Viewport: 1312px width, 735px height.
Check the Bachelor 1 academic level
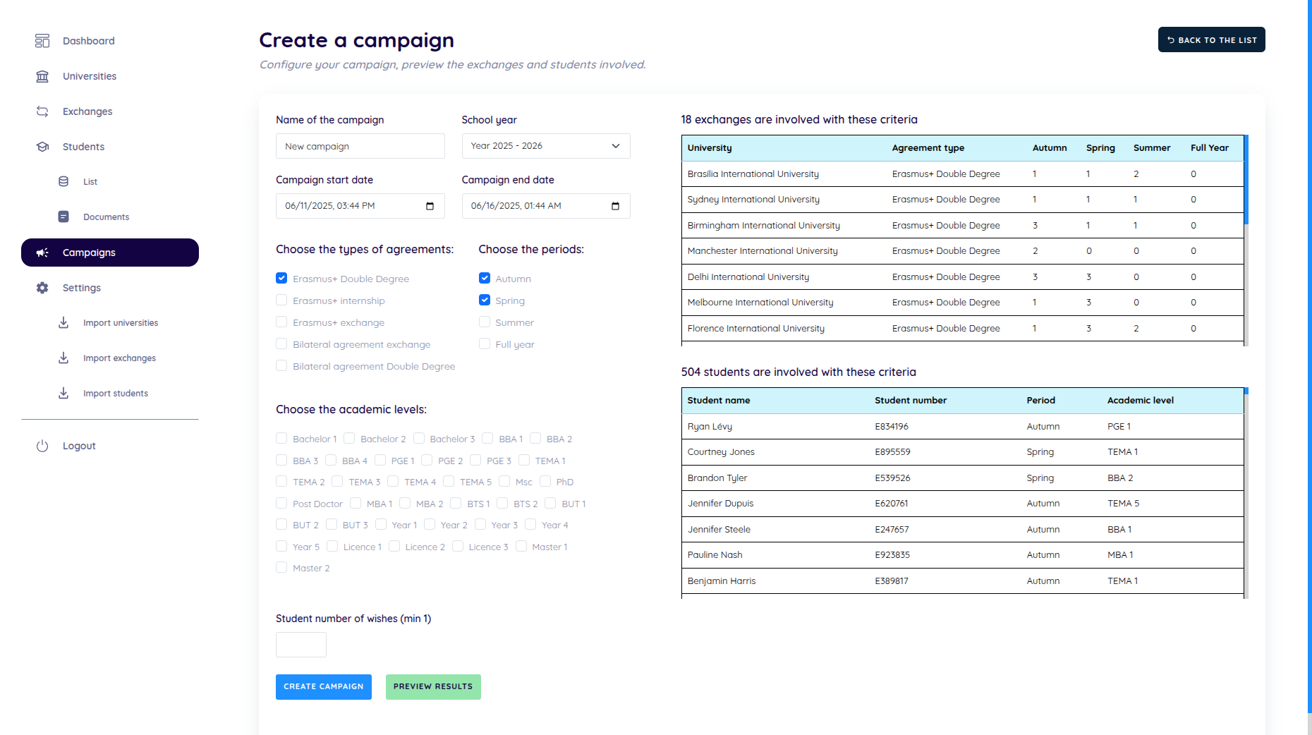(281, 439)
